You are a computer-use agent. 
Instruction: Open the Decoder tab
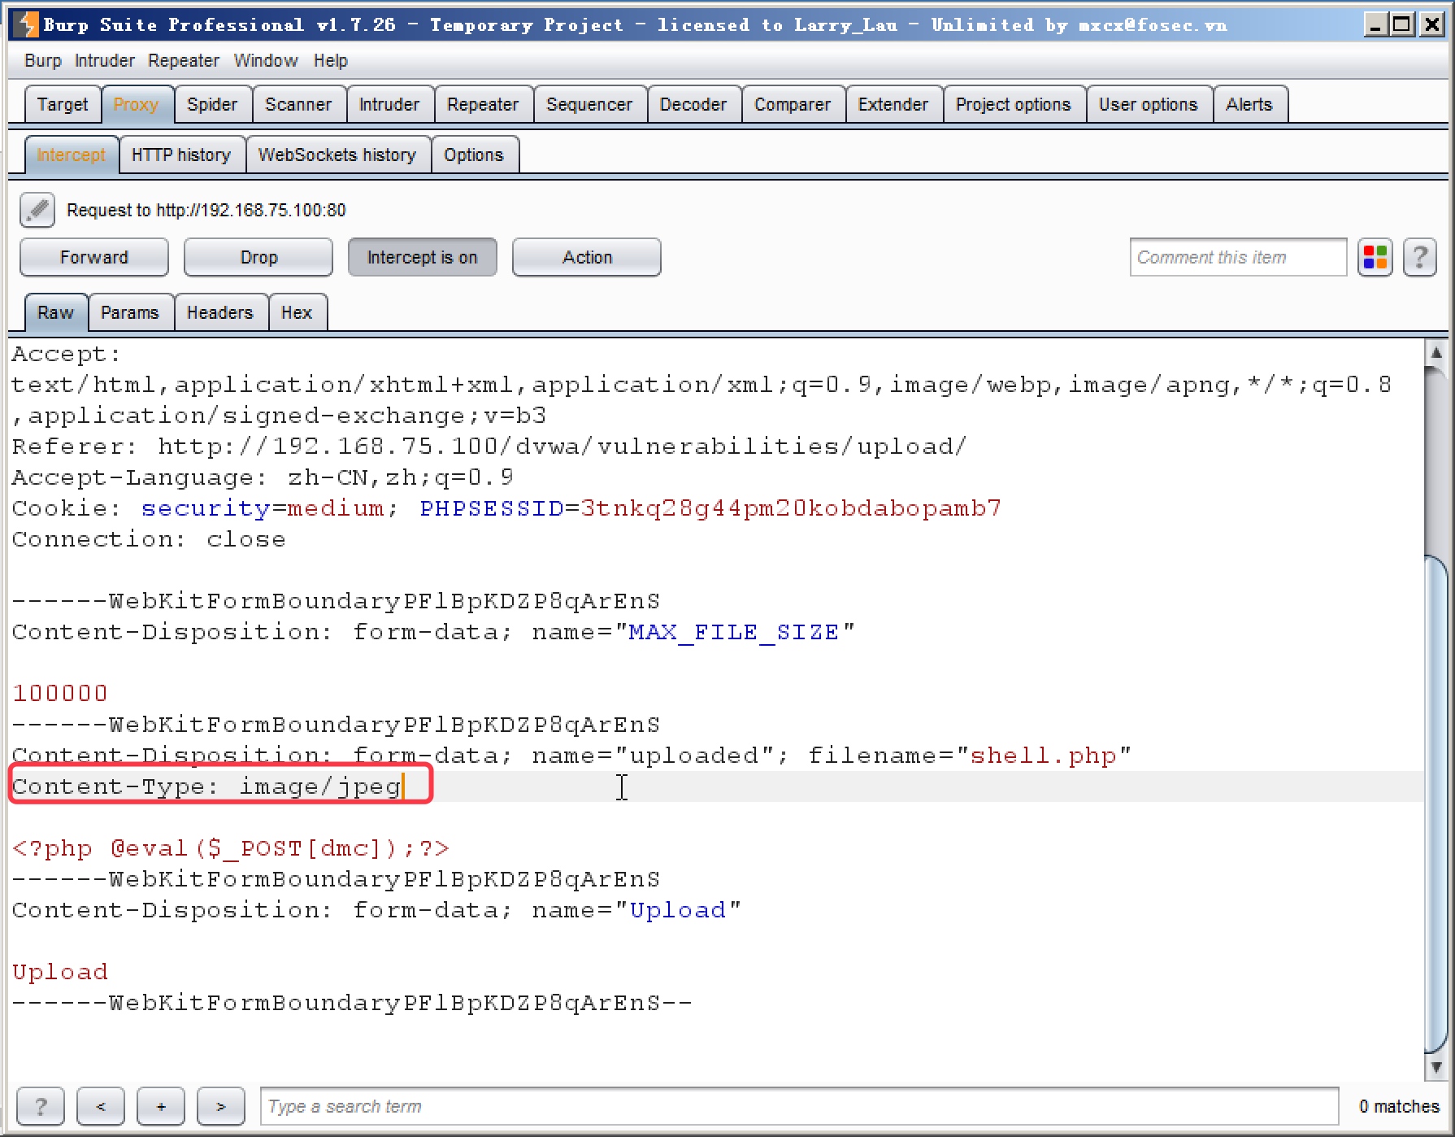tap(693, 105)
